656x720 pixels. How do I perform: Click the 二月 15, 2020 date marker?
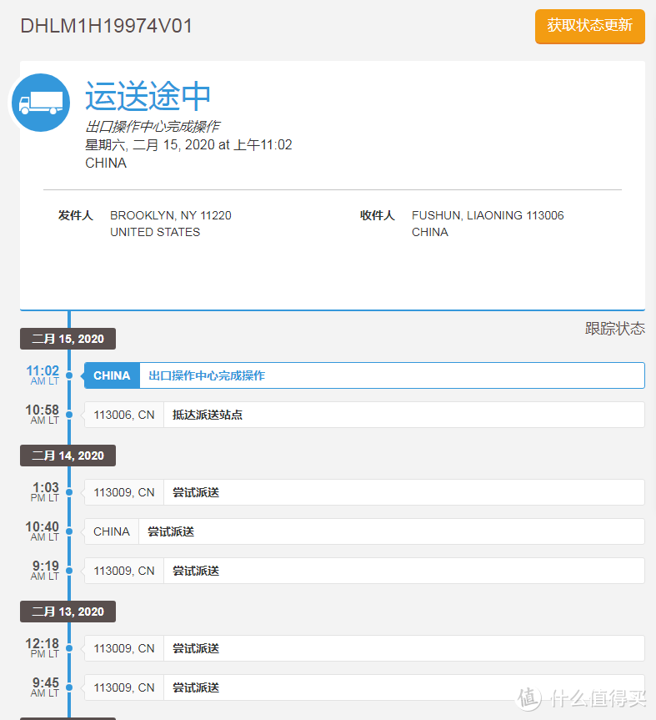(68, 339)
